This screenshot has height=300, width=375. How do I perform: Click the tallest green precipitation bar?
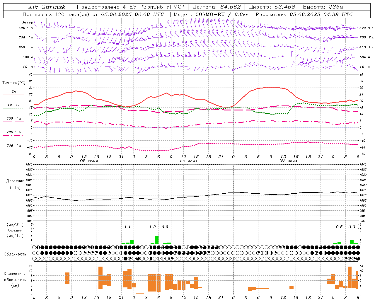point(157,240)
